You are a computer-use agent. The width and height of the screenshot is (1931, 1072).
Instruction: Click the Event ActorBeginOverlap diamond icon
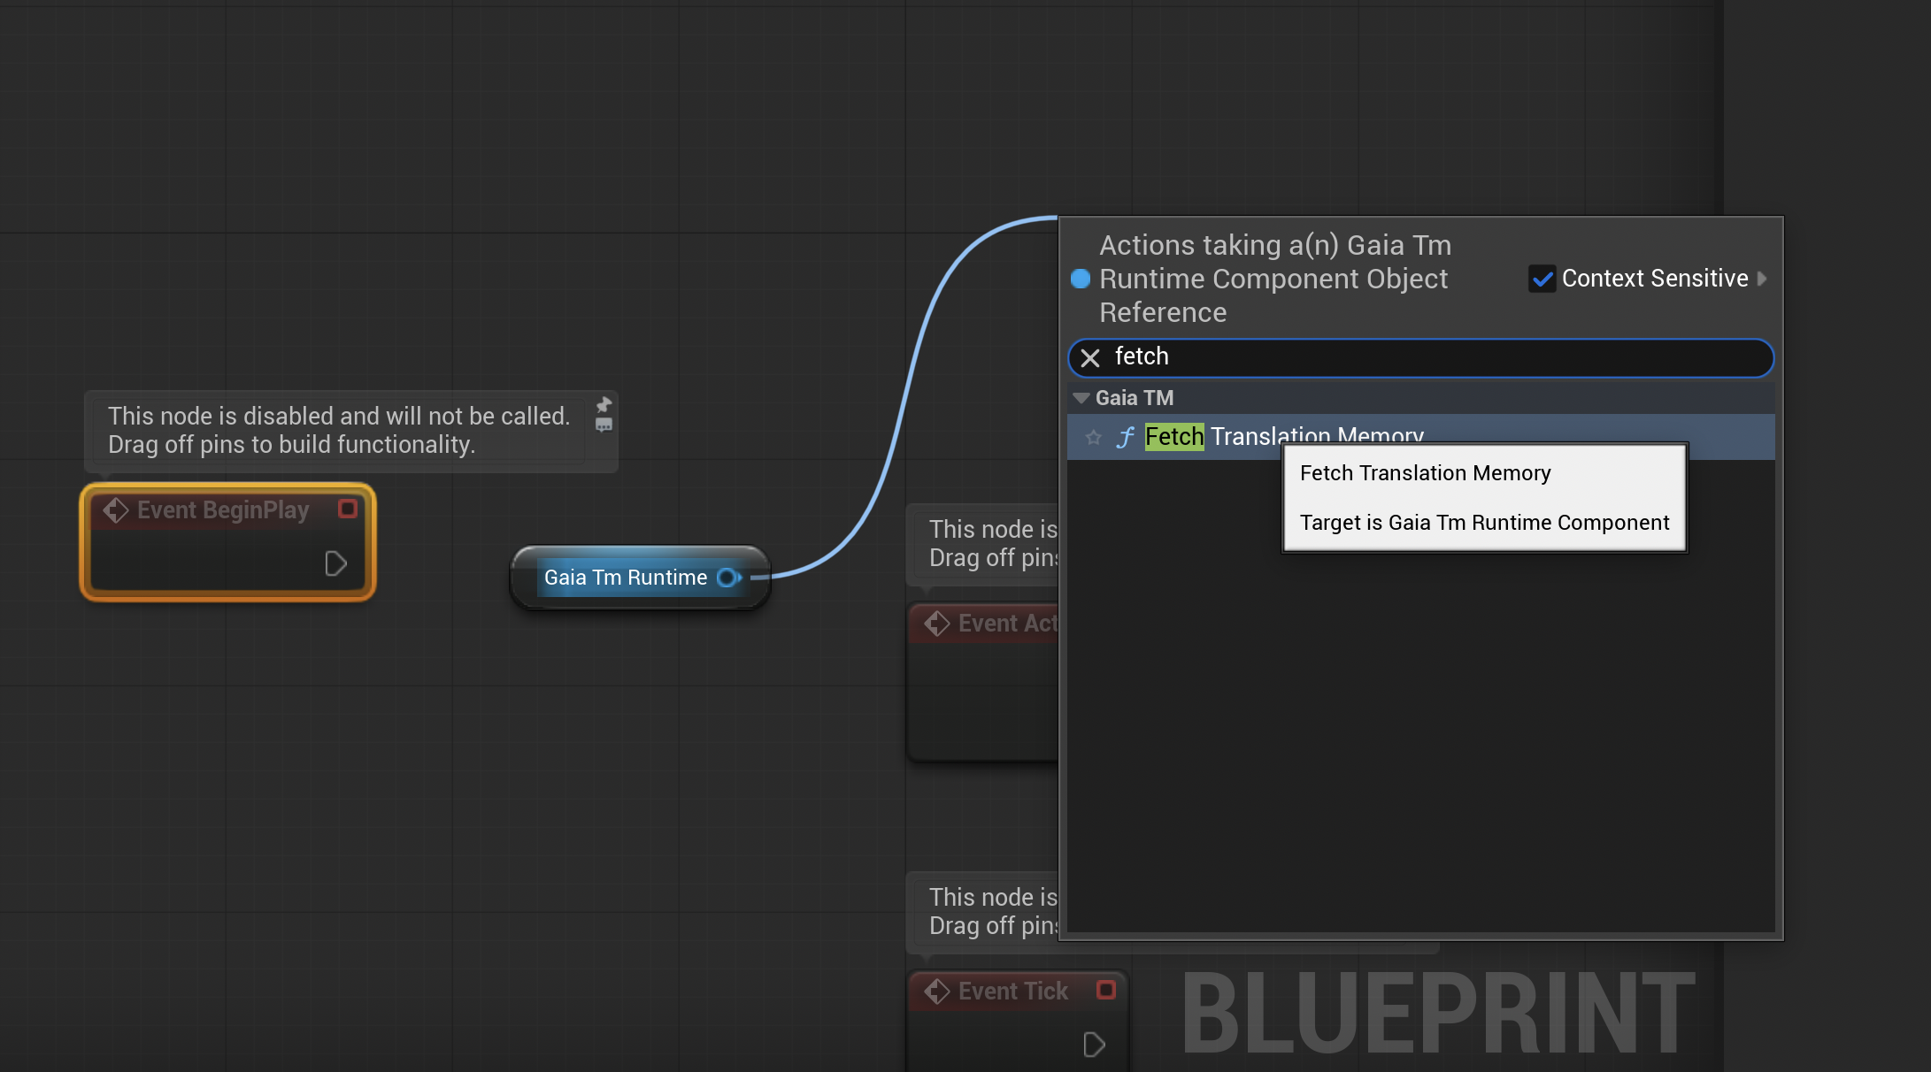point(937,624)
